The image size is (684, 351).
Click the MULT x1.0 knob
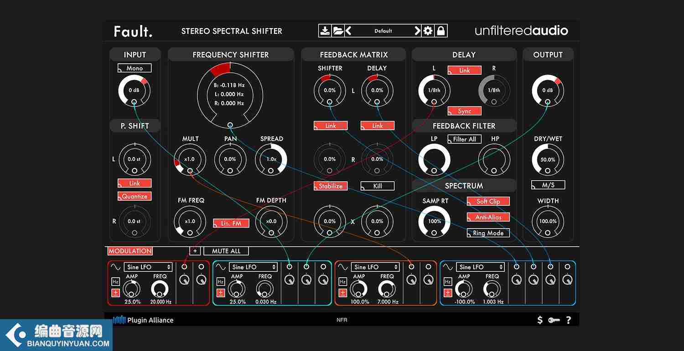[x=190, y=159]
